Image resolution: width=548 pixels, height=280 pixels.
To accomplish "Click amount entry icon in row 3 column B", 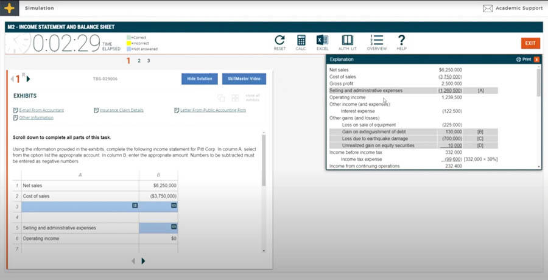I will pos(174,206).
